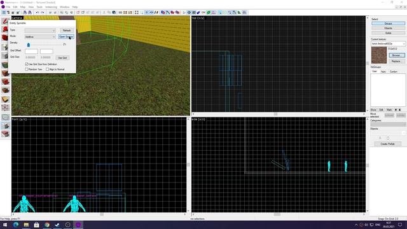Click the Paste toolbar icon
The height and width of the screenshot is (229, 407).
point(114,13)
